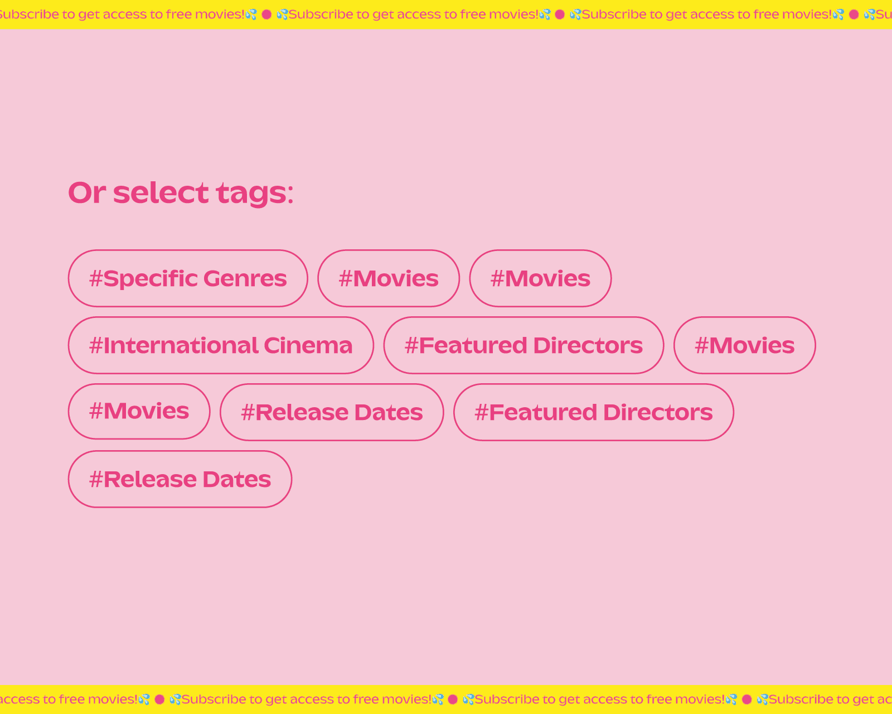The width and height of the screenshot is (892, 714).
Task: Open the middle Subscribe message in bottom banner
Action: (599, 699)
